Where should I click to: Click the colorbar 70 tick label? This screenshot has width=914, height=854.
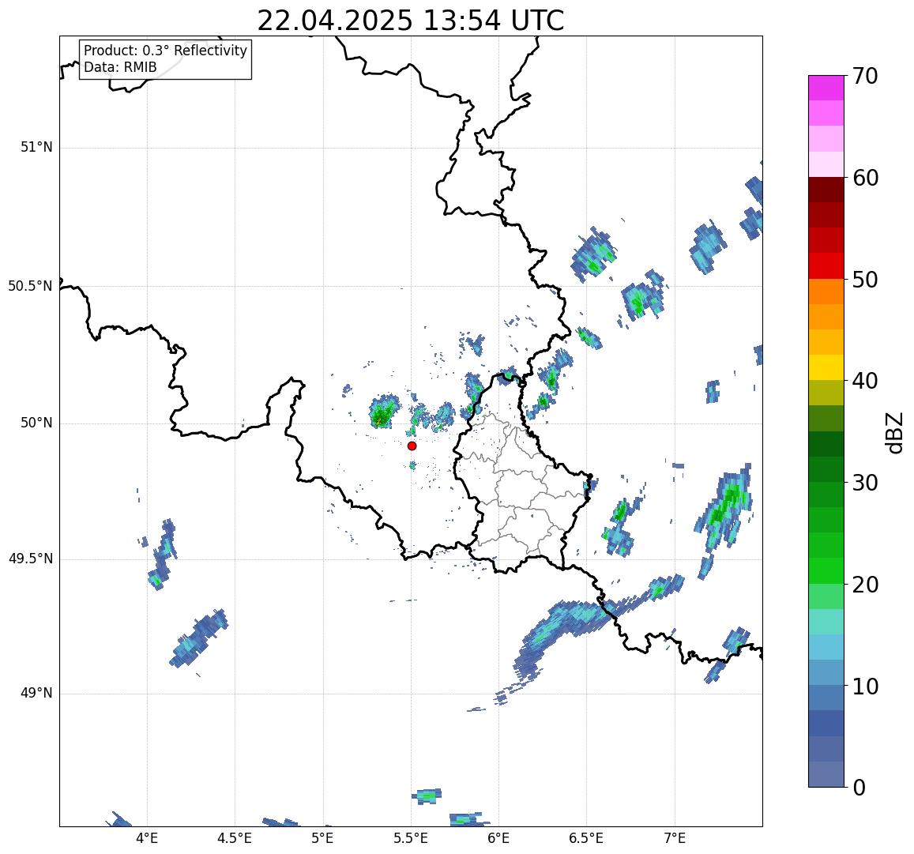[x=865, y=76]
